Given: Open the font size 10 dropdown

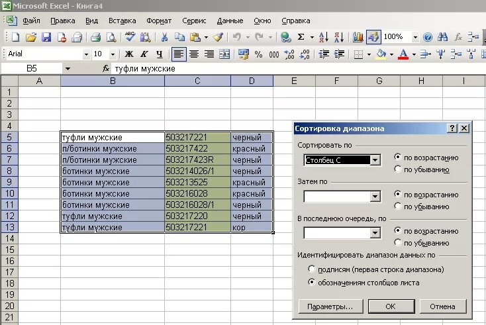Looking at the screenshot, I should [x=113, y=54].
